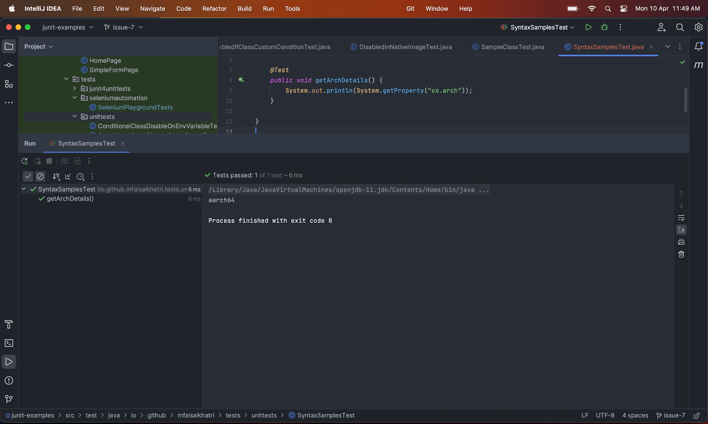Switch to the SampleClassTest.java tab
This screenshot has width=708, height=424.
(x=512, y=47)
